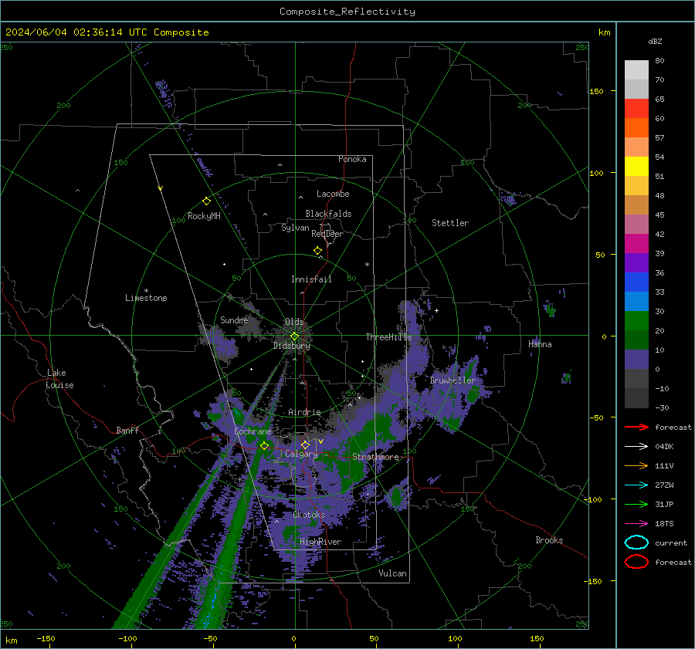Screen dimensions: 695x649
Task: Click the RockyMH label on map
Action: [204, 216]
